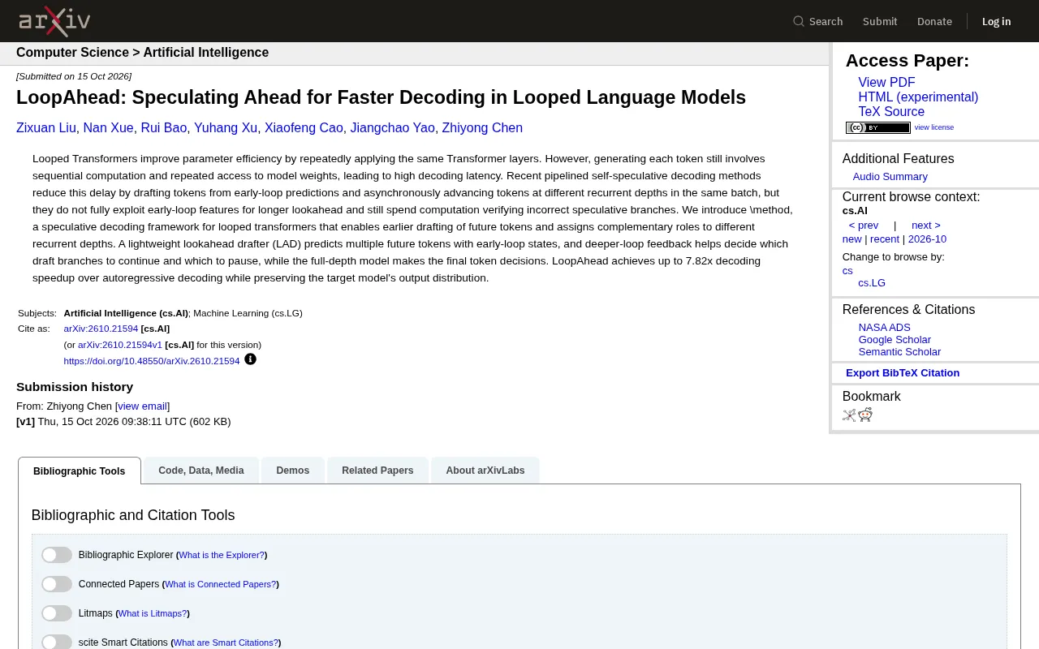The image size is (1039, 649).
Task: Open Google Scholar citations link
Action: [895, 340]
